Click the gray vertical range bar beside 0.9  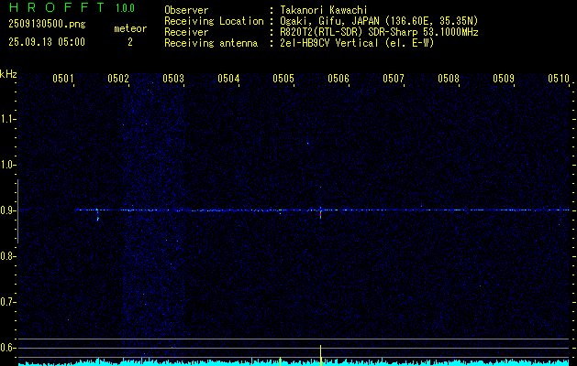pyautogui.click(x=17, y=211)
